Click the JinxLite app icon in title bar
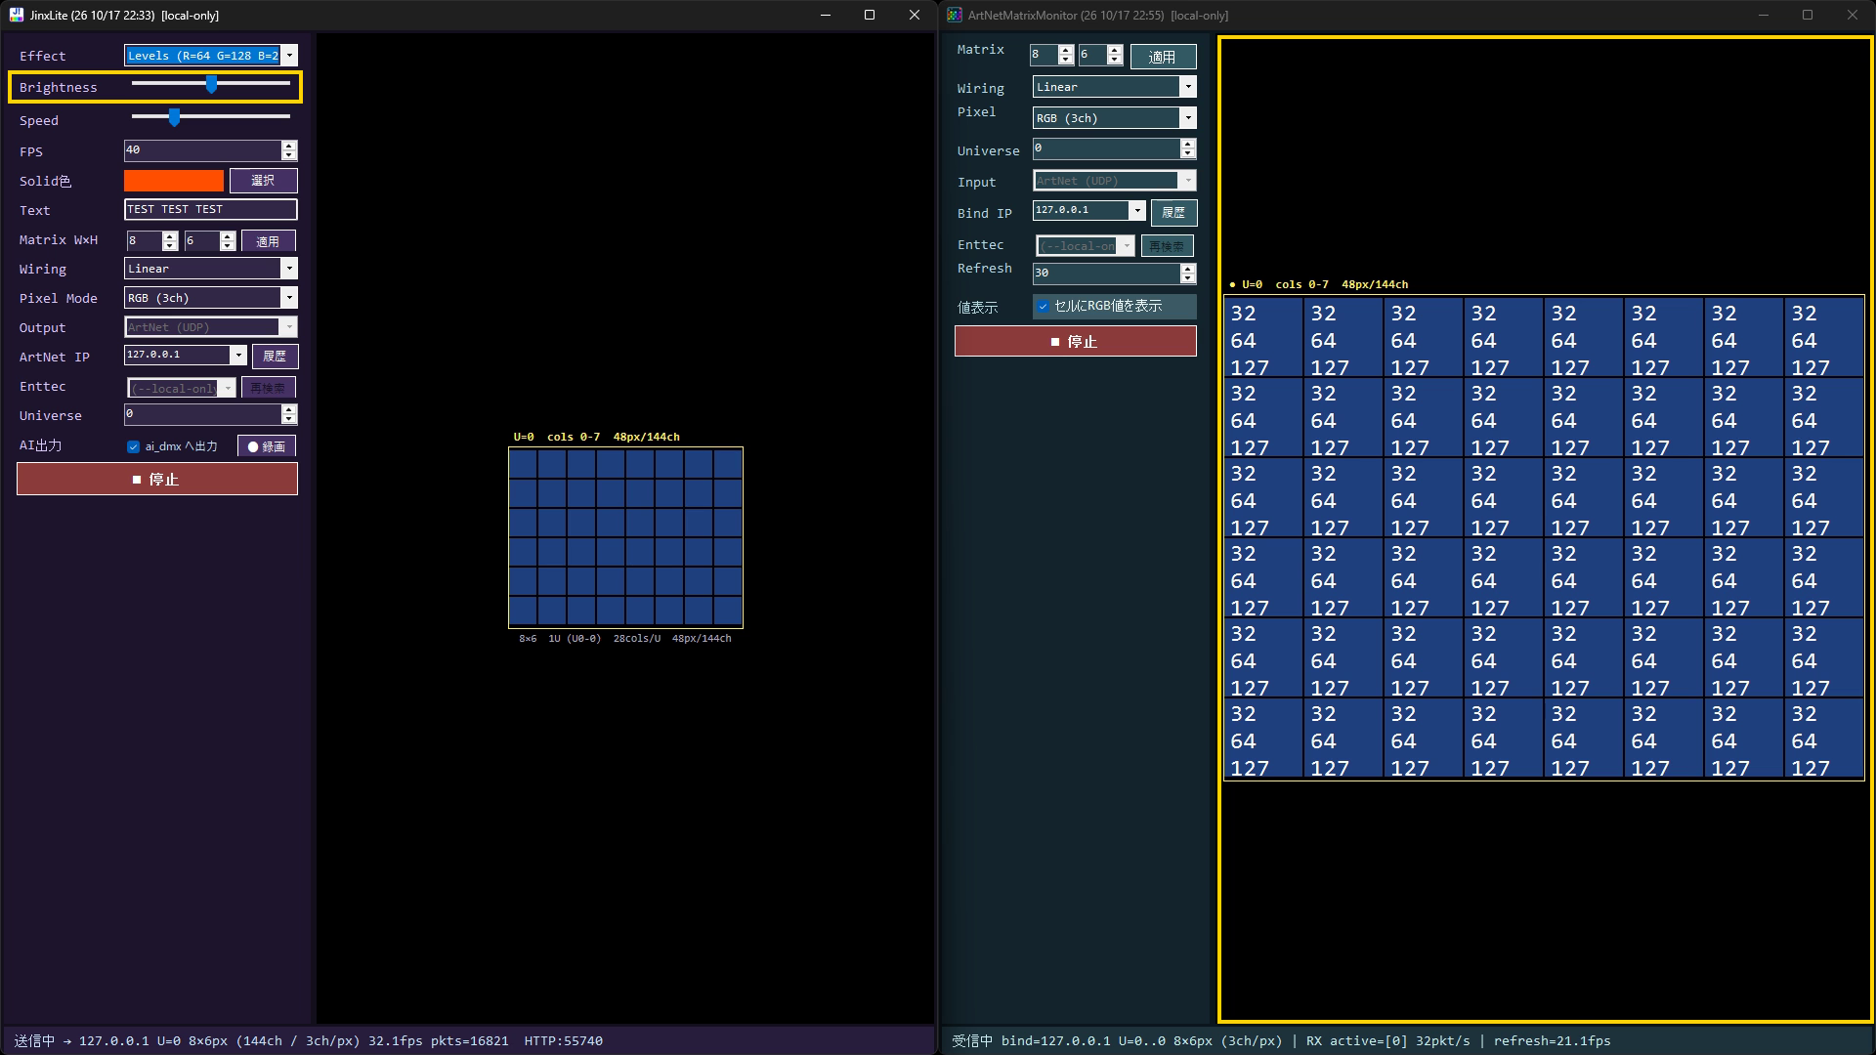The width and height of the screenshot is (1876, 1055). [17, 15]
